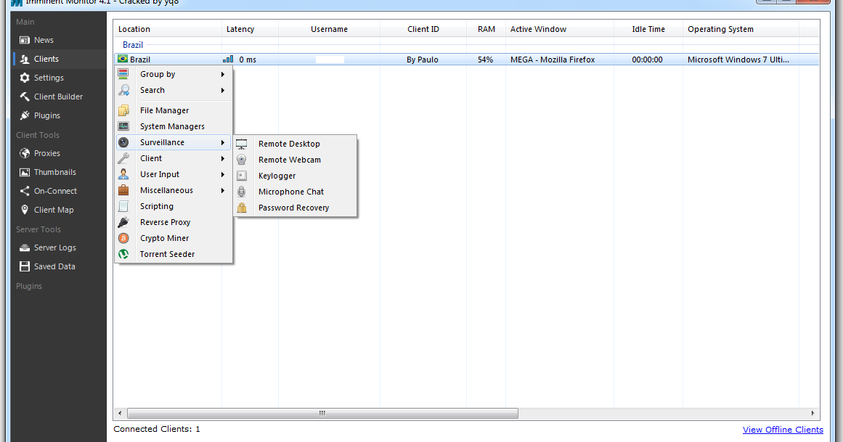Click the Saved Data floppy disk icon
The image size is (843, 442).
click(x=24, y=266)
